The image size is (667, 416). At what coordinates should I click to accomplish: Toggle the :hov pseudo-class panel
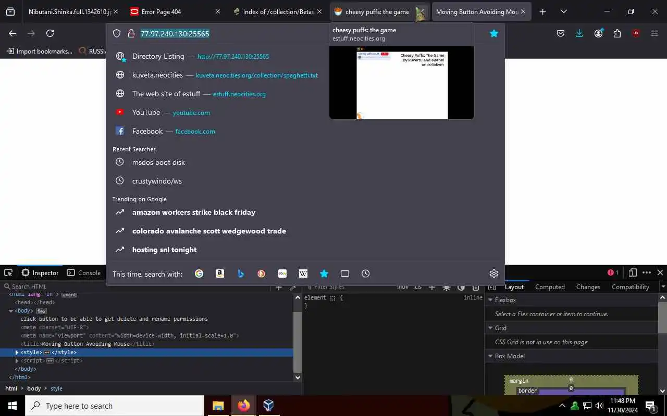[403, 287]
